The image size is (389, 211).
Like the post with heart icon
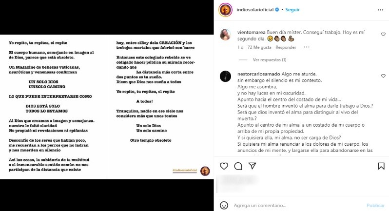(x=224, y=166)
